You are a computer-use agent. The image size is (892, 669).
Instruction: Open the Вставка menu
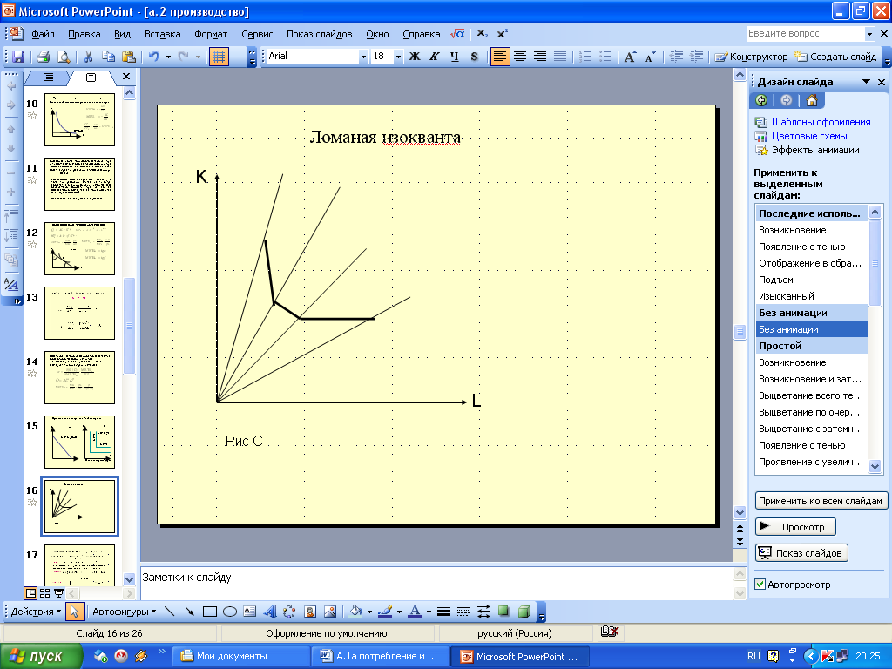[163, 34]
